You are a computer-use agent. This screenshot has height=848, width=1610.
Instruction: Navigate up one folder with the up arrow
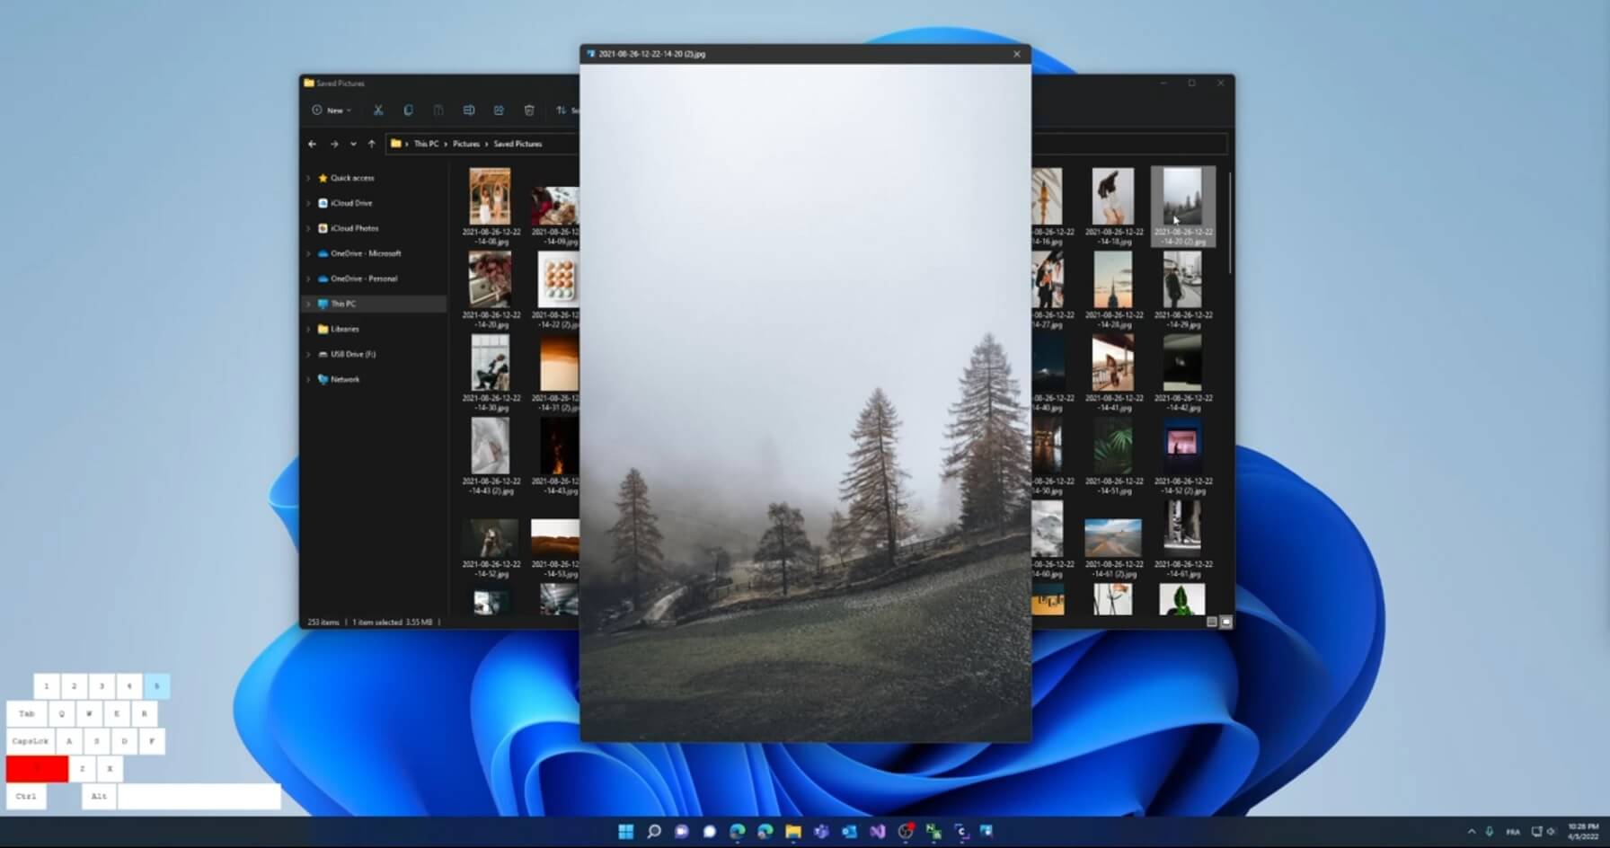pos(372,144)
